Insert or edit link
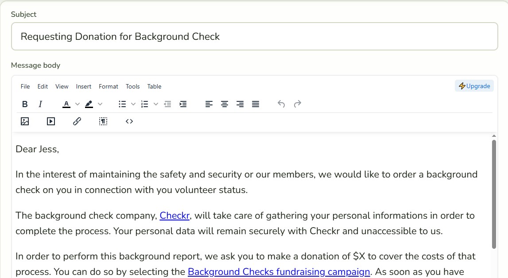 pos(77,121)
